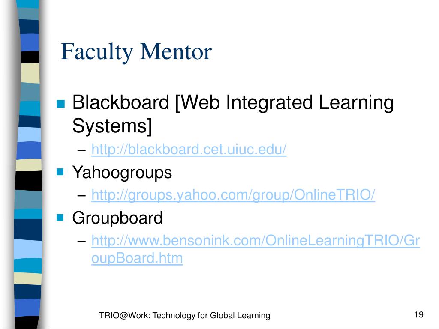The height and width of the screenshot is (329, 439).
Task: Click the 'TRIO@Work: Technology for Global Learning' footer
Action: (184, 316)
